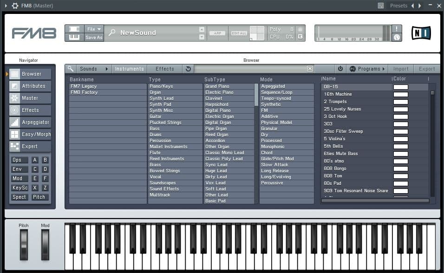Show the rack view icon in header
Viewport: 444px width, 273px height.
pos(74,29)
